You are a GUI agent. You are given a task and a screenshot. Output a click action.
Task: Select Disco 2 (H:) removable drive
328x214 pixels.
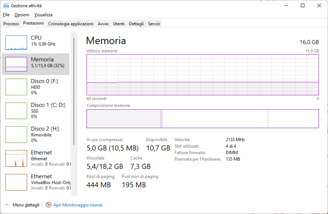coord(16,134)
